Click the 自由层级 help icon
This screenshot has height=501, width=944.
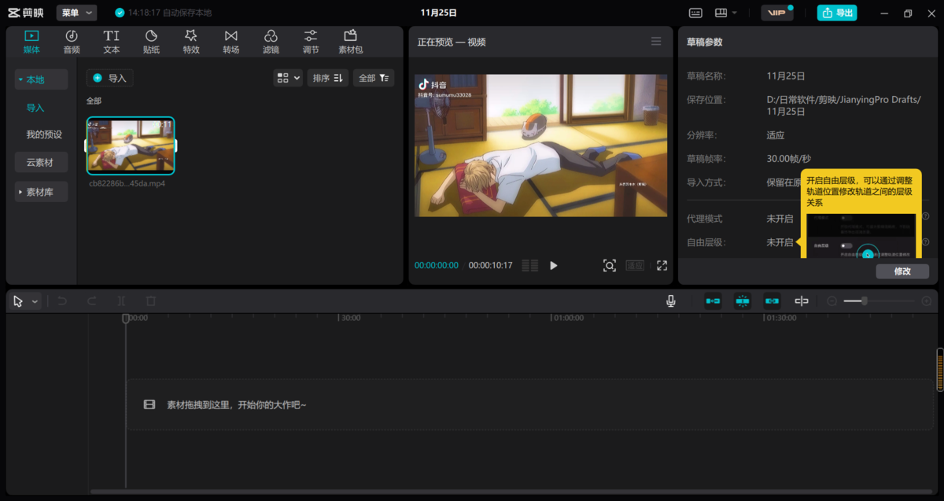click(926, 242)
